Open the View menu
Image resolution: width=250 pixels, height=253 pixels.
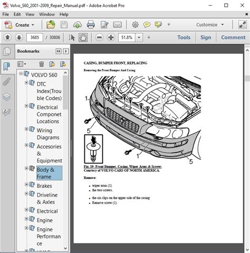click(x=30, y=14)
